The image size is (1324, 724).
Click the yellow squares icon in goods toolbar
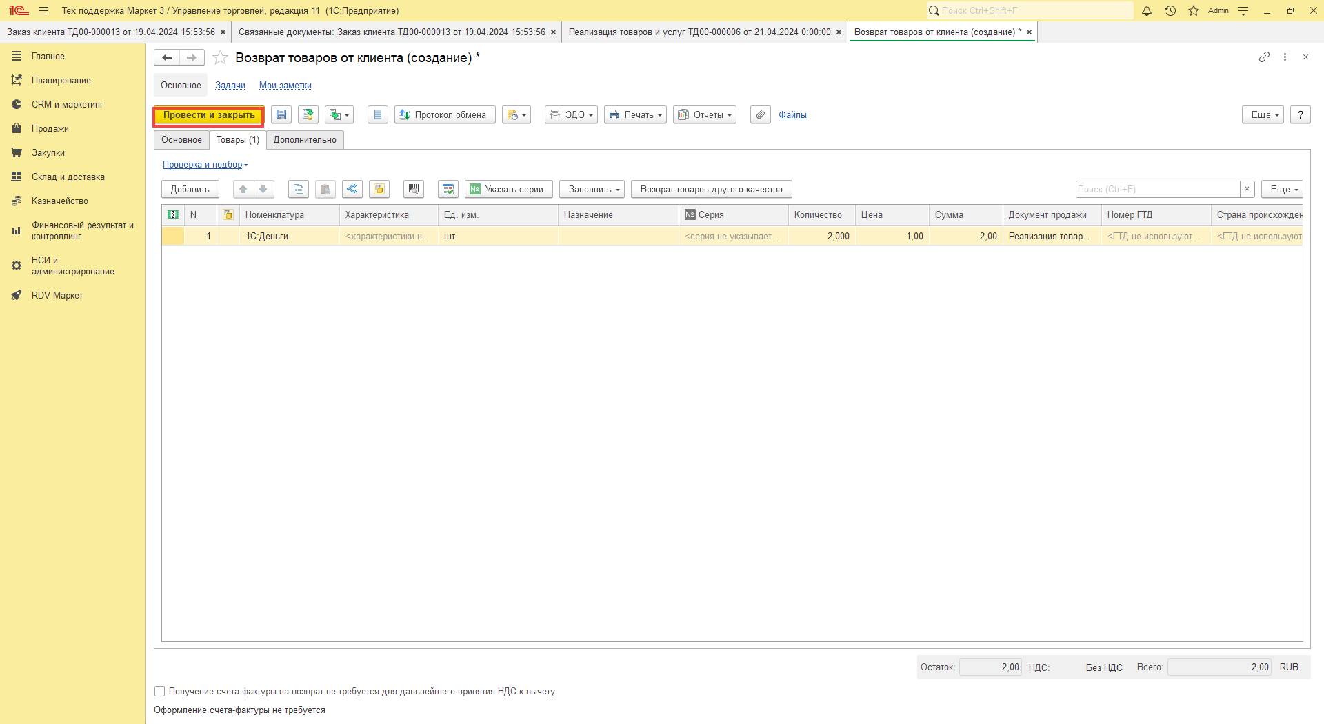379,190
